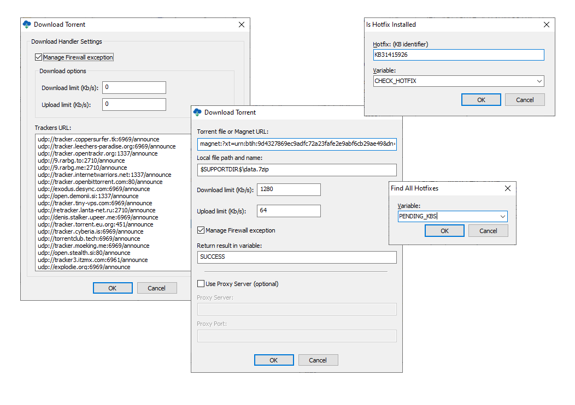Viewport: 575px width, 405px height.
Task: Select tracker.leechers-paradise.org:6969 tracker line
Action: (x=107, y=146)
